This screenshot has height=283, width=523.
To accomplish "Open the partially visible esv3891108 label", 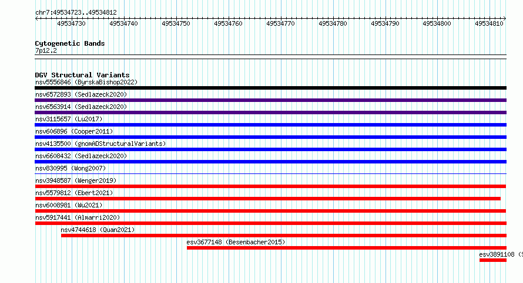I will pyautogui.click(x=501, y=254).
